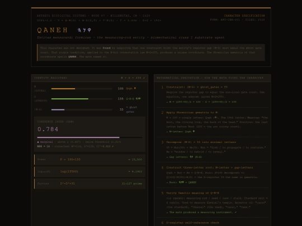The height and width of the screenshot is (226, 302).
Task: Click the 'P = 100×155' power formula
Action: 70,160
